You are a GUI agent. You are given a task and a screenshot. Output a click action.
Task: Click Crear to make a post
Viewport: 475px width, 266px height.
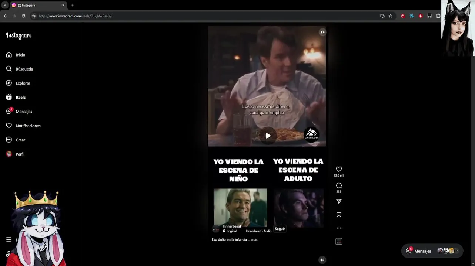[x=16, y=140]
